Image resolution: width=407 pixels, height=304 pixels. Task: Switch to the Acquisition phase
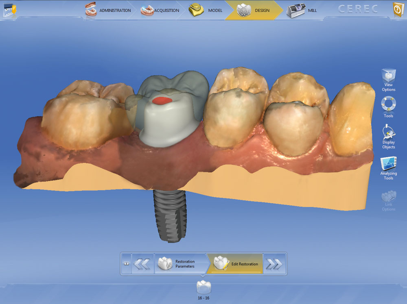(x=160, y=10)
